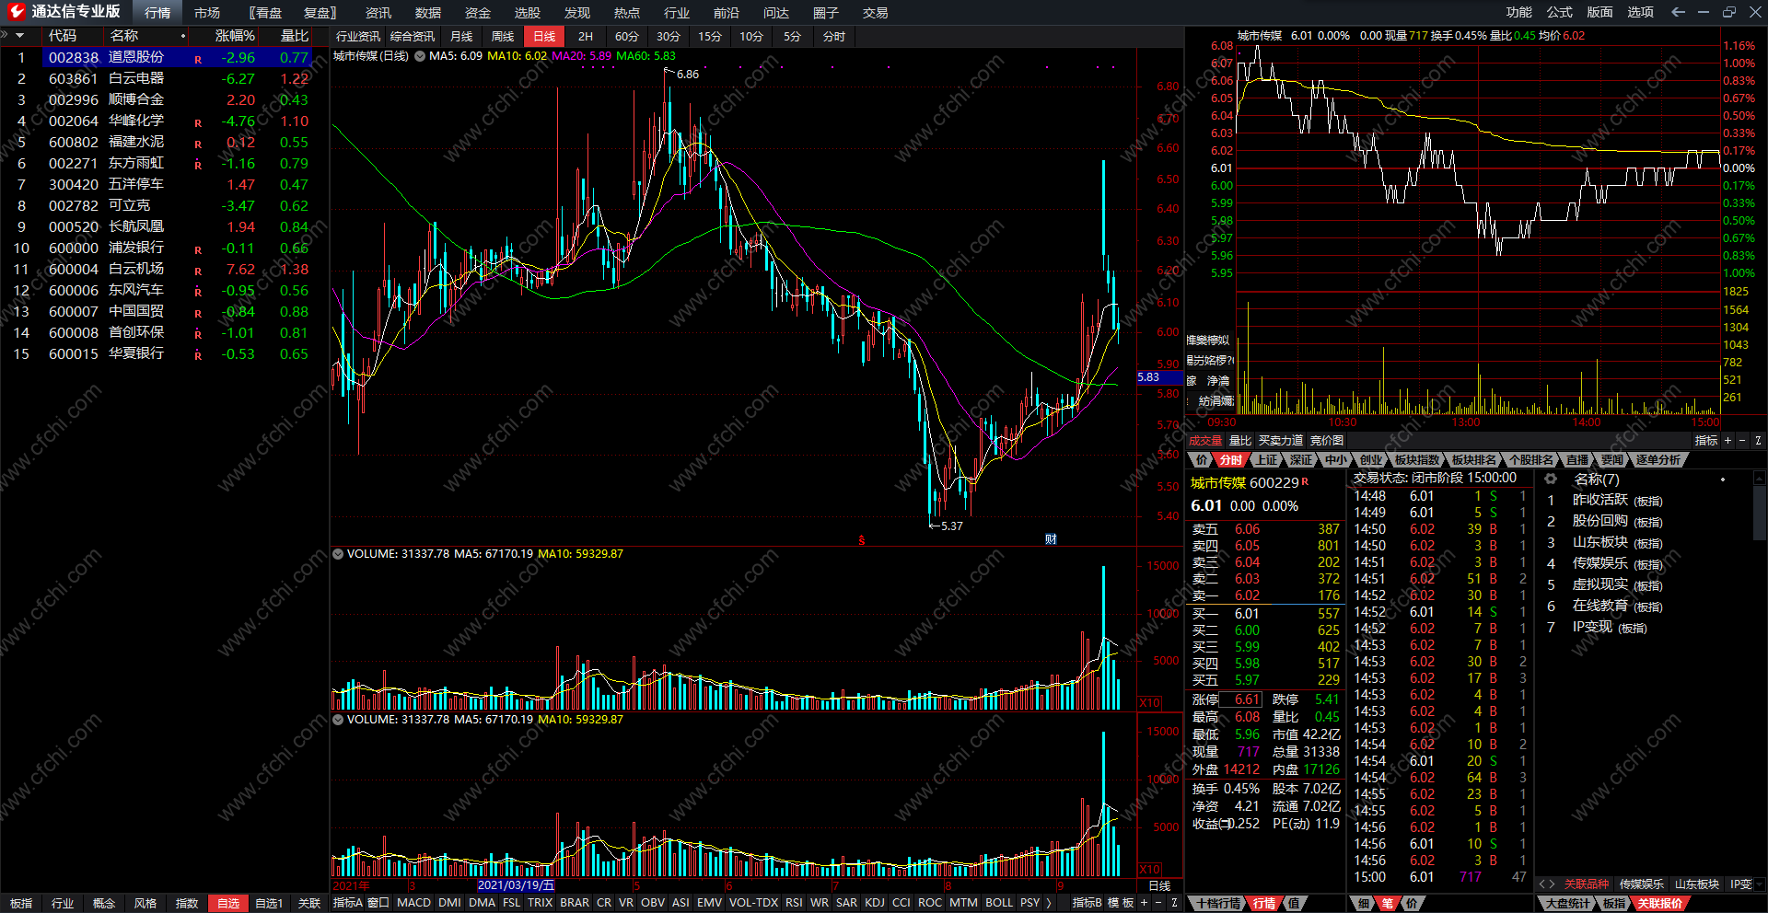This screenshot has height=913, width=1768.
Task: Click the collapse icon beside VOLUME in lower subchart
Action: click(x=338, y=720)
